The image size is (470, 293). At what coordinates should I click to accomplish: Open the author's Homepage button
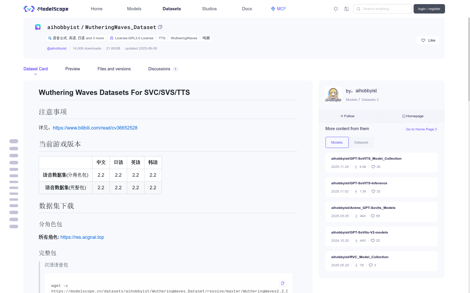(x=413, y=116)
